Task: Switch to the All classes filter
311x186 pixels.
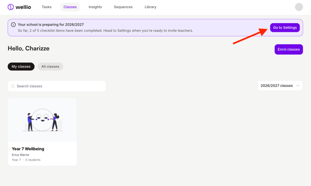Action: pyautogui.click(x=50, y=66)
